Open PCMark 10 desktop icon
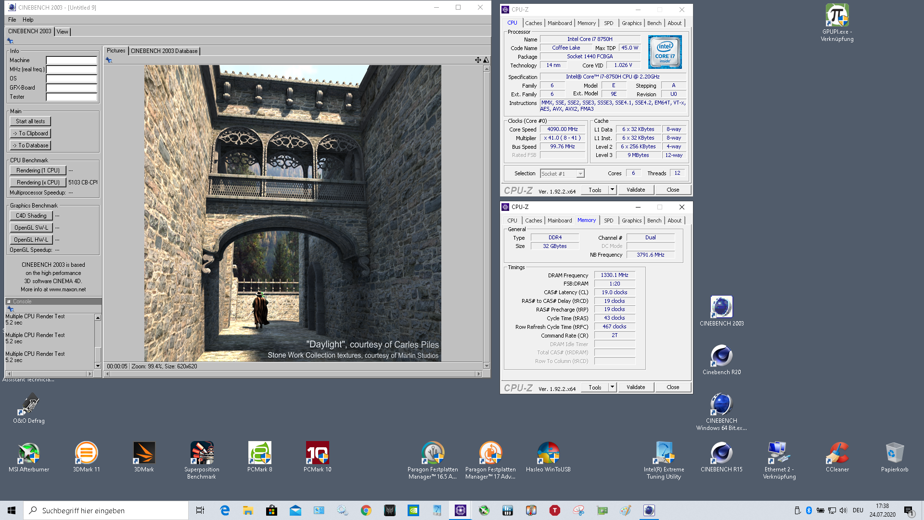The width and height of the screenshot is (924, 520). coord(318,457)
